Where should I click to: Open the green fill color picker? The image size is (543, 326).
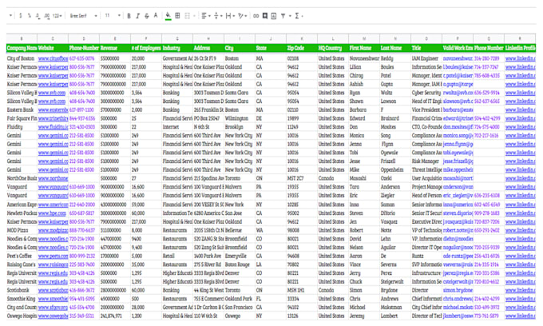(168, 16)
